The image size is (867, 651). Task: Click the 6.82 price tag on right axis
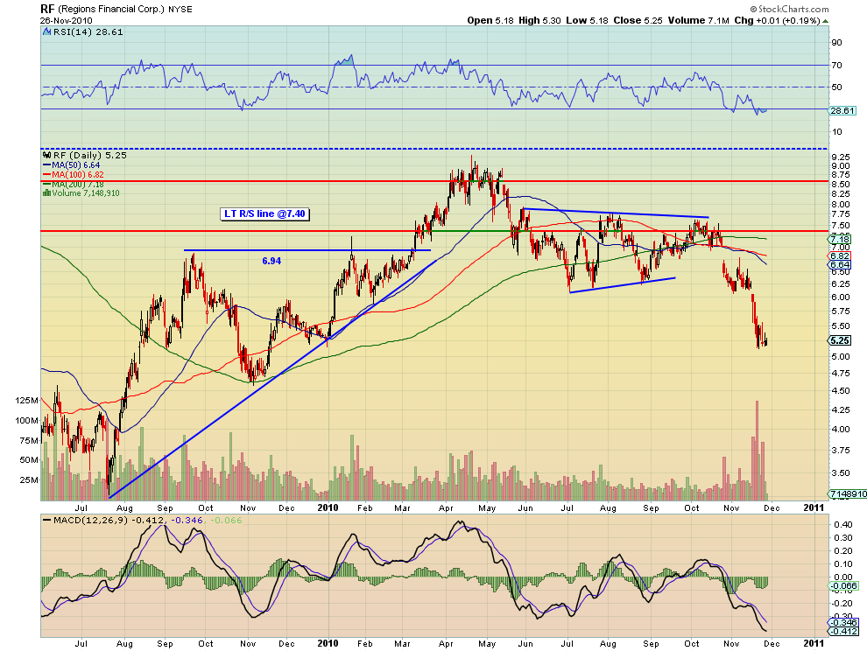841,255
